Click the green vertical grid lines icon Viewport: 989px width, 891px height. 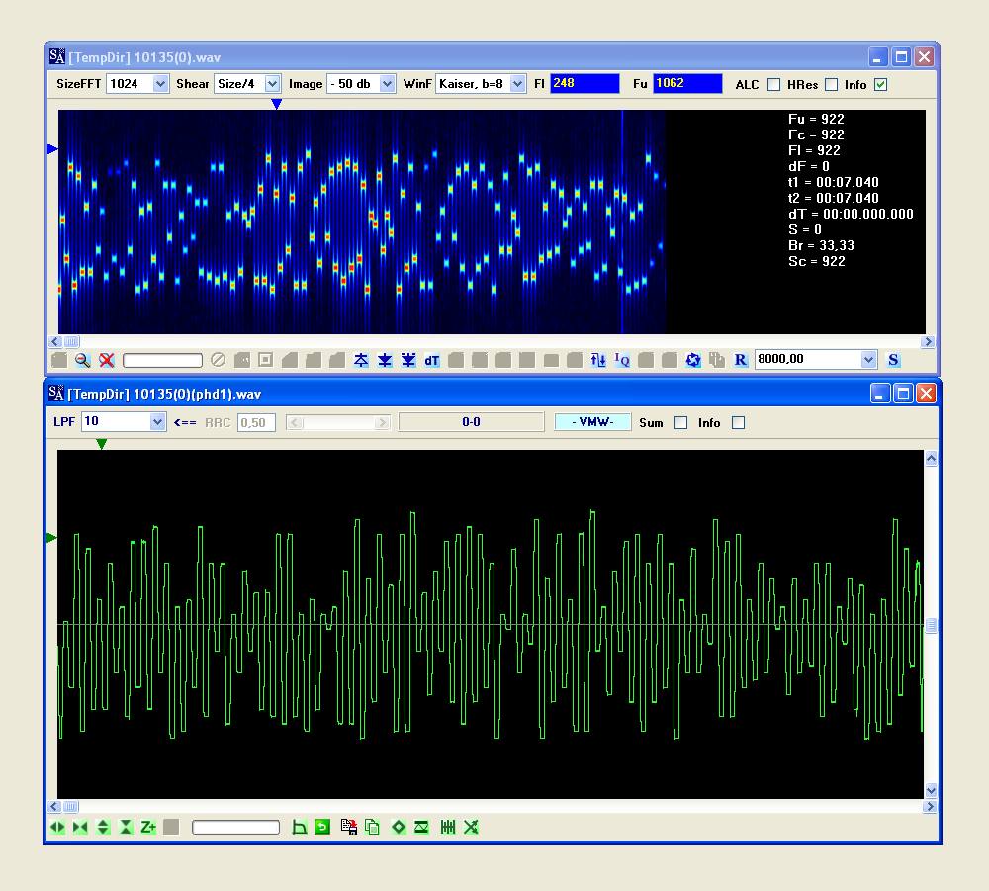tap(448, 827)
